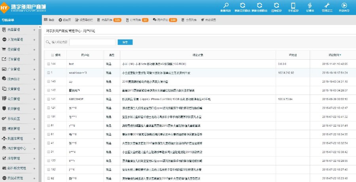Click the sidebar scrollbar up arrow

coord(40,27)
